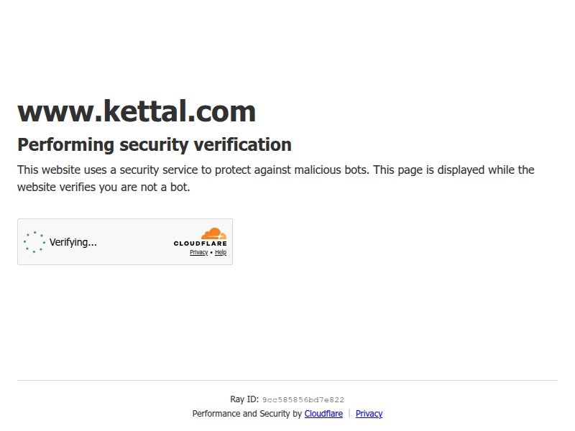Click the CLOUDFLARE wordmark in the widget
The image size is (575, 431).
point(201,242)
